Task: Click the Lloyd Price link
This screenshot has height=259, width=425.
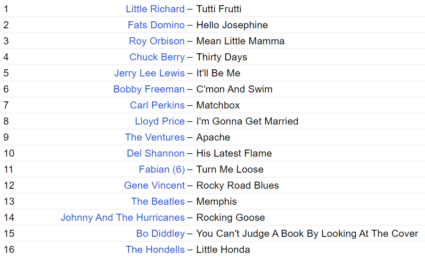Action: click(x=160, y=121)
